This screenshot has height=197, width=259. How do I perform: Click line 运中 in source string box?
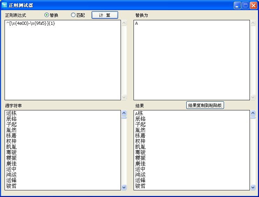click(12, 169)
